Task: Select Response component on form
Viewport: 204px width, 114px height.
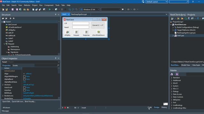Action: [86, 32]
